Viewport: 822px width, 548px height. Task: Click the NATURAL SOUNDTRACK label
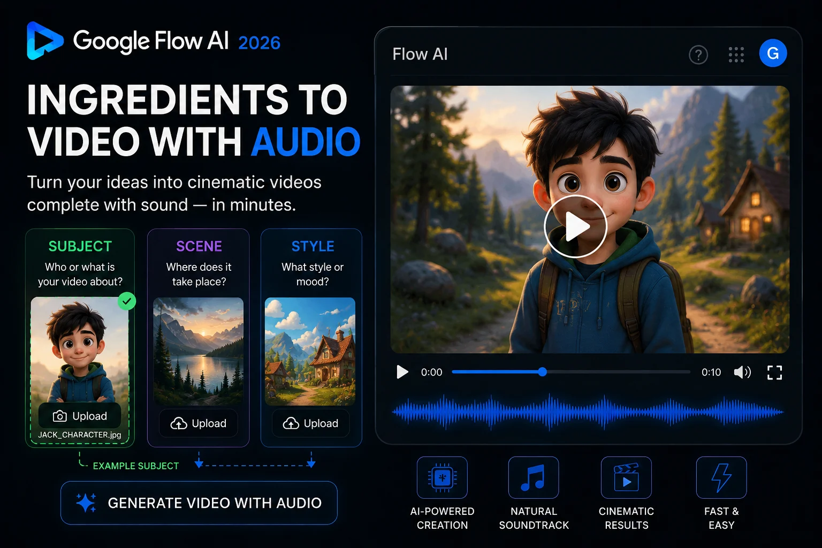click(534, 518)
